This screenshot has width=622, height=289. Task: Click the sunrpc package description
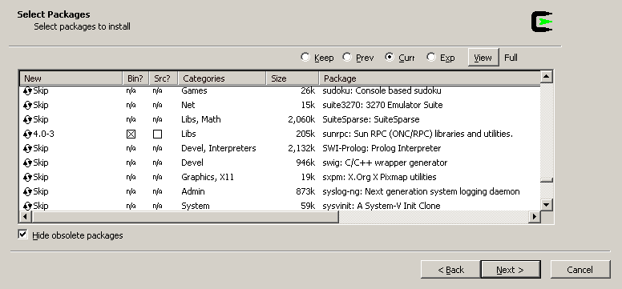point(418,134)
